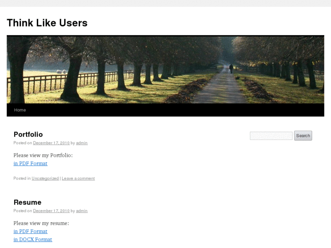Open Portfolio's in PDF Format link

31,163
